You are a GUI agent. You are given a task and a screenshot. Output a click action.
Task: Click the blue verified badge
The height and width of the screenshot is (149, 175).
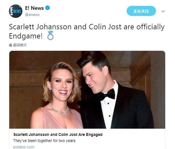click(48, 8)
